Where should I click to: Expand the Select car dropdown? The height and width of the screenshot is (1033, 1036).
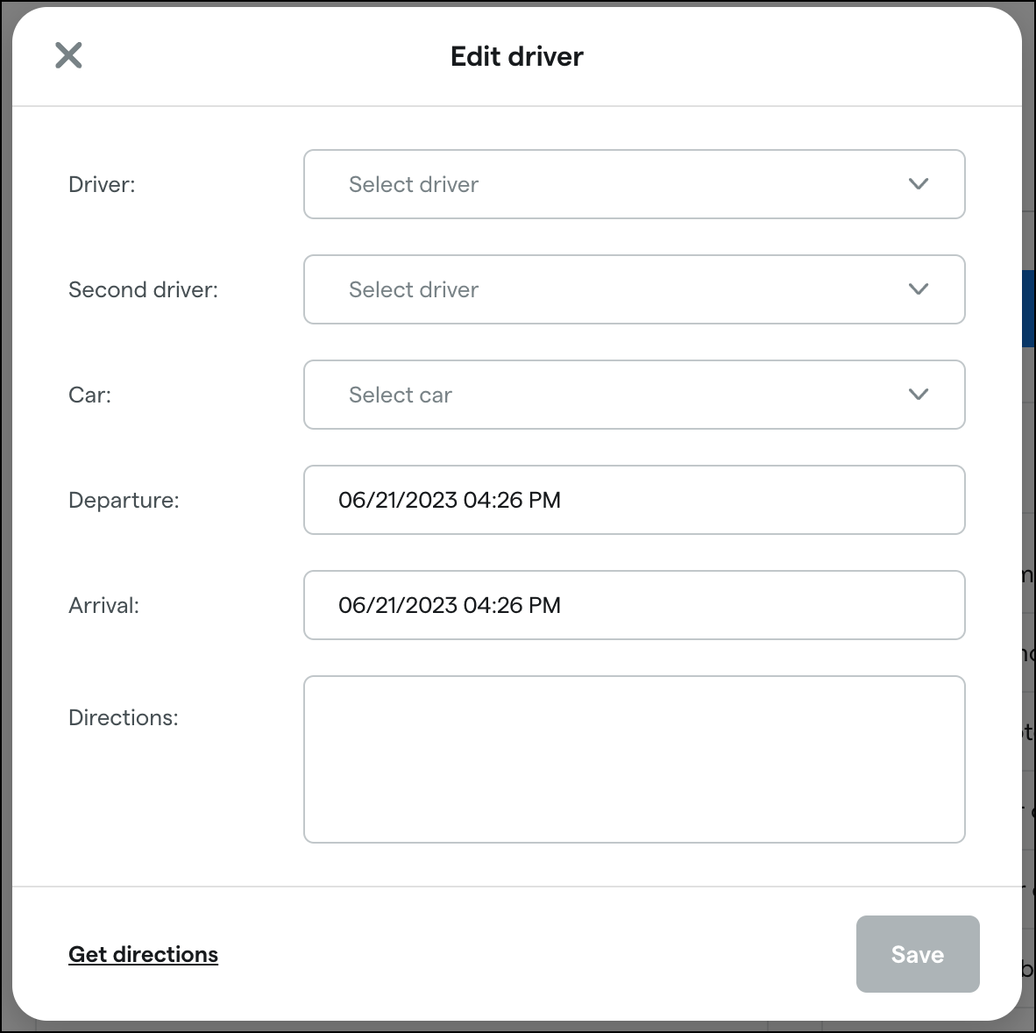point(634,395)
